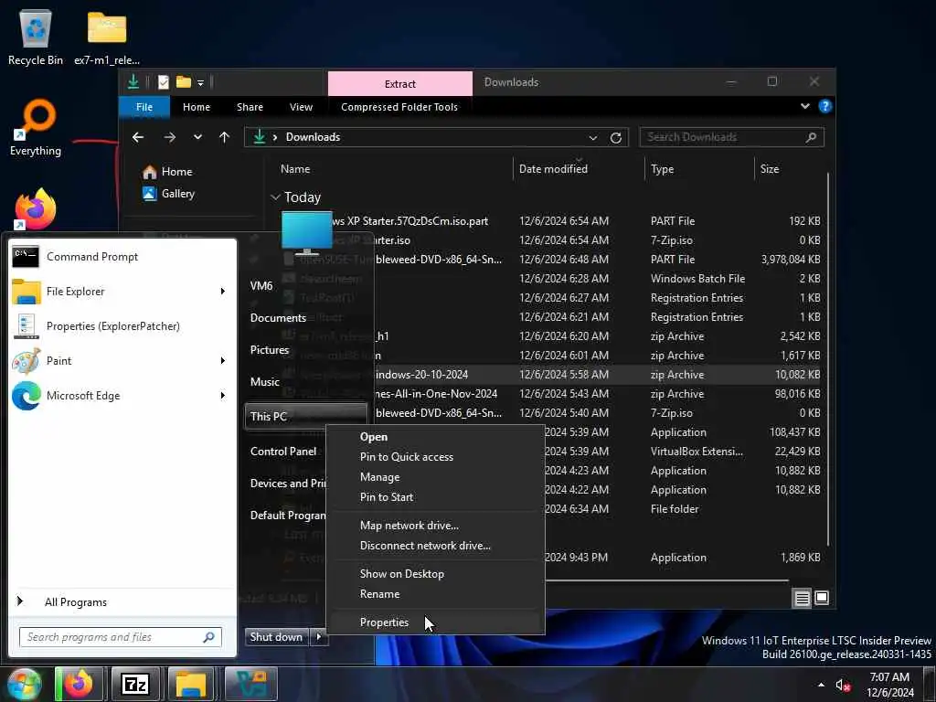Screen dimensions: 936x702
Task: Open the Recycle Bin desktop icon
Action: tap(36, 37)
